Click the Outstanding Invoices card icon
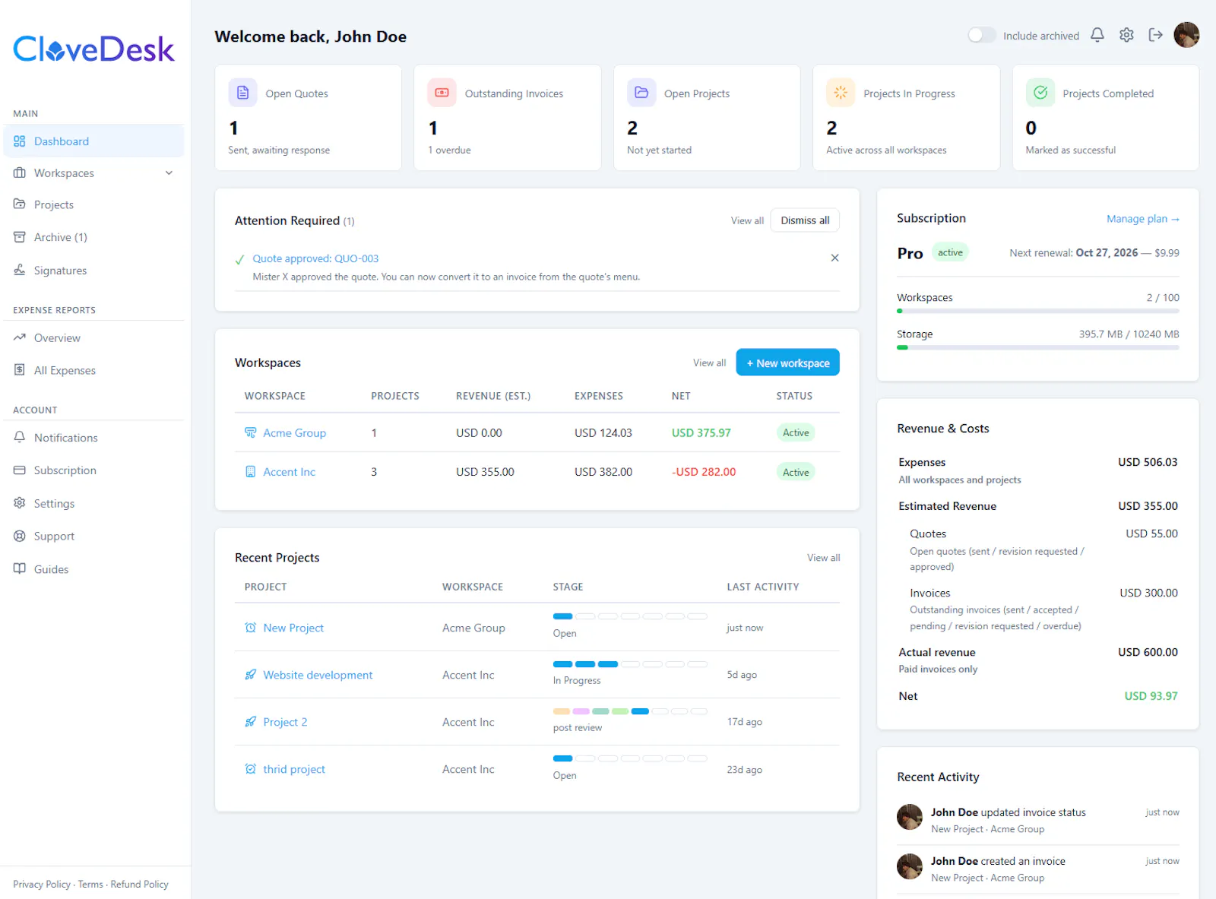The width and height of the screenshot is (1216, 899). coord(442,93)
